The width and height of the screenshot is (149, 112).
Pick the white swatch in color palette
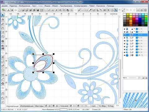(125, 14)
